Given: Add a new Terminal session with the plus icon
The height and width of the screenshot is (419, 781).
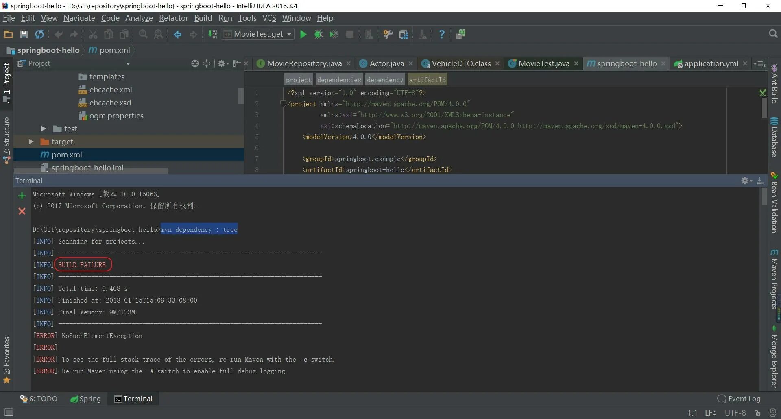Looking at the screenshot, I should tap(22, 196).
